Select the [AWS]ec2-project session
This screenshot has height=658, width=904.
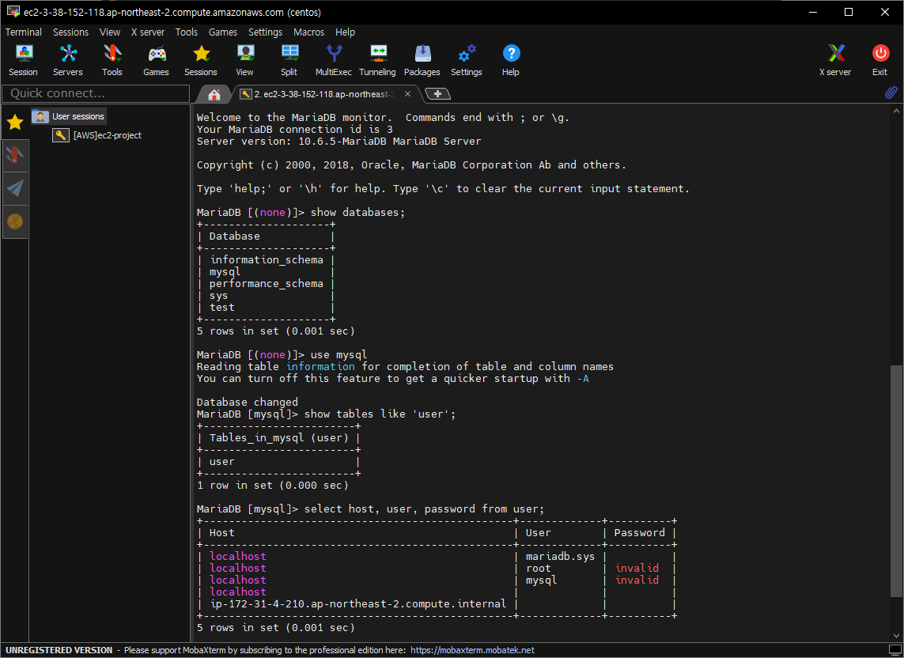click(97, 135)
